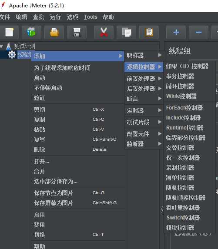Choose 不停顿启动 in the context menu
218x249 pixels.
(x=77, y=88)
